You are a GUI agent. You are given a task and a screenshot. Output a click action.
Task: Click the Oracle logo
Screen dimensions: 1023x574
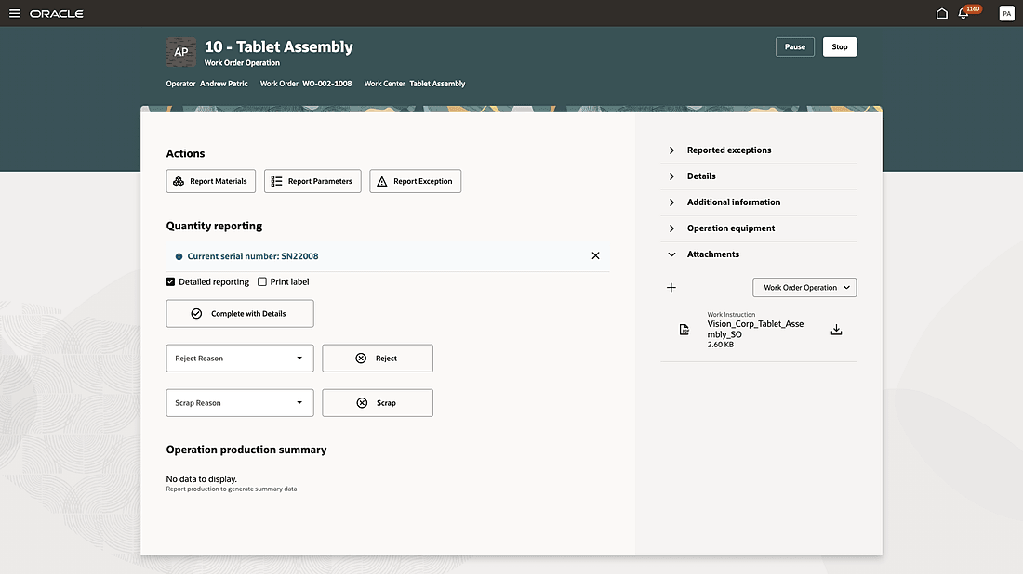pyautogui.click(x=57, y=14)
